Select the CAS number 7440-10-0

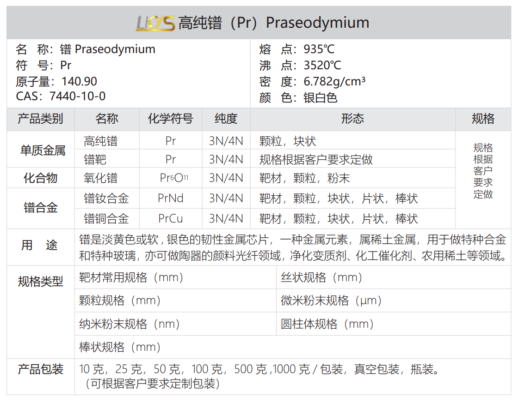(x=77, y=96)
